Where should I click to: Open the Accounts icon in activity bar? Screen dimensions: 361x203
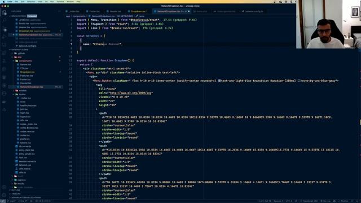click(x=4, y=187)
